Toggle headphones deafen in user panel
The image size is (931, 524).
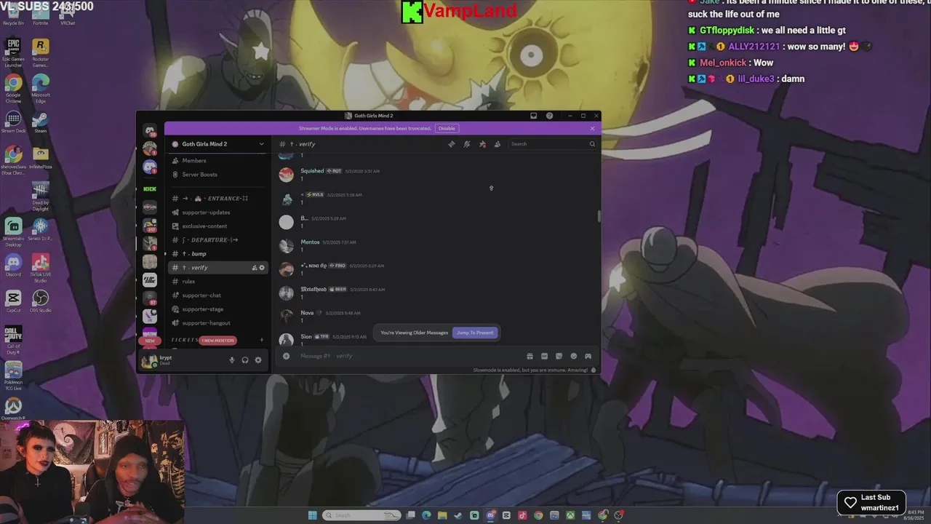(x=245, y=360)
